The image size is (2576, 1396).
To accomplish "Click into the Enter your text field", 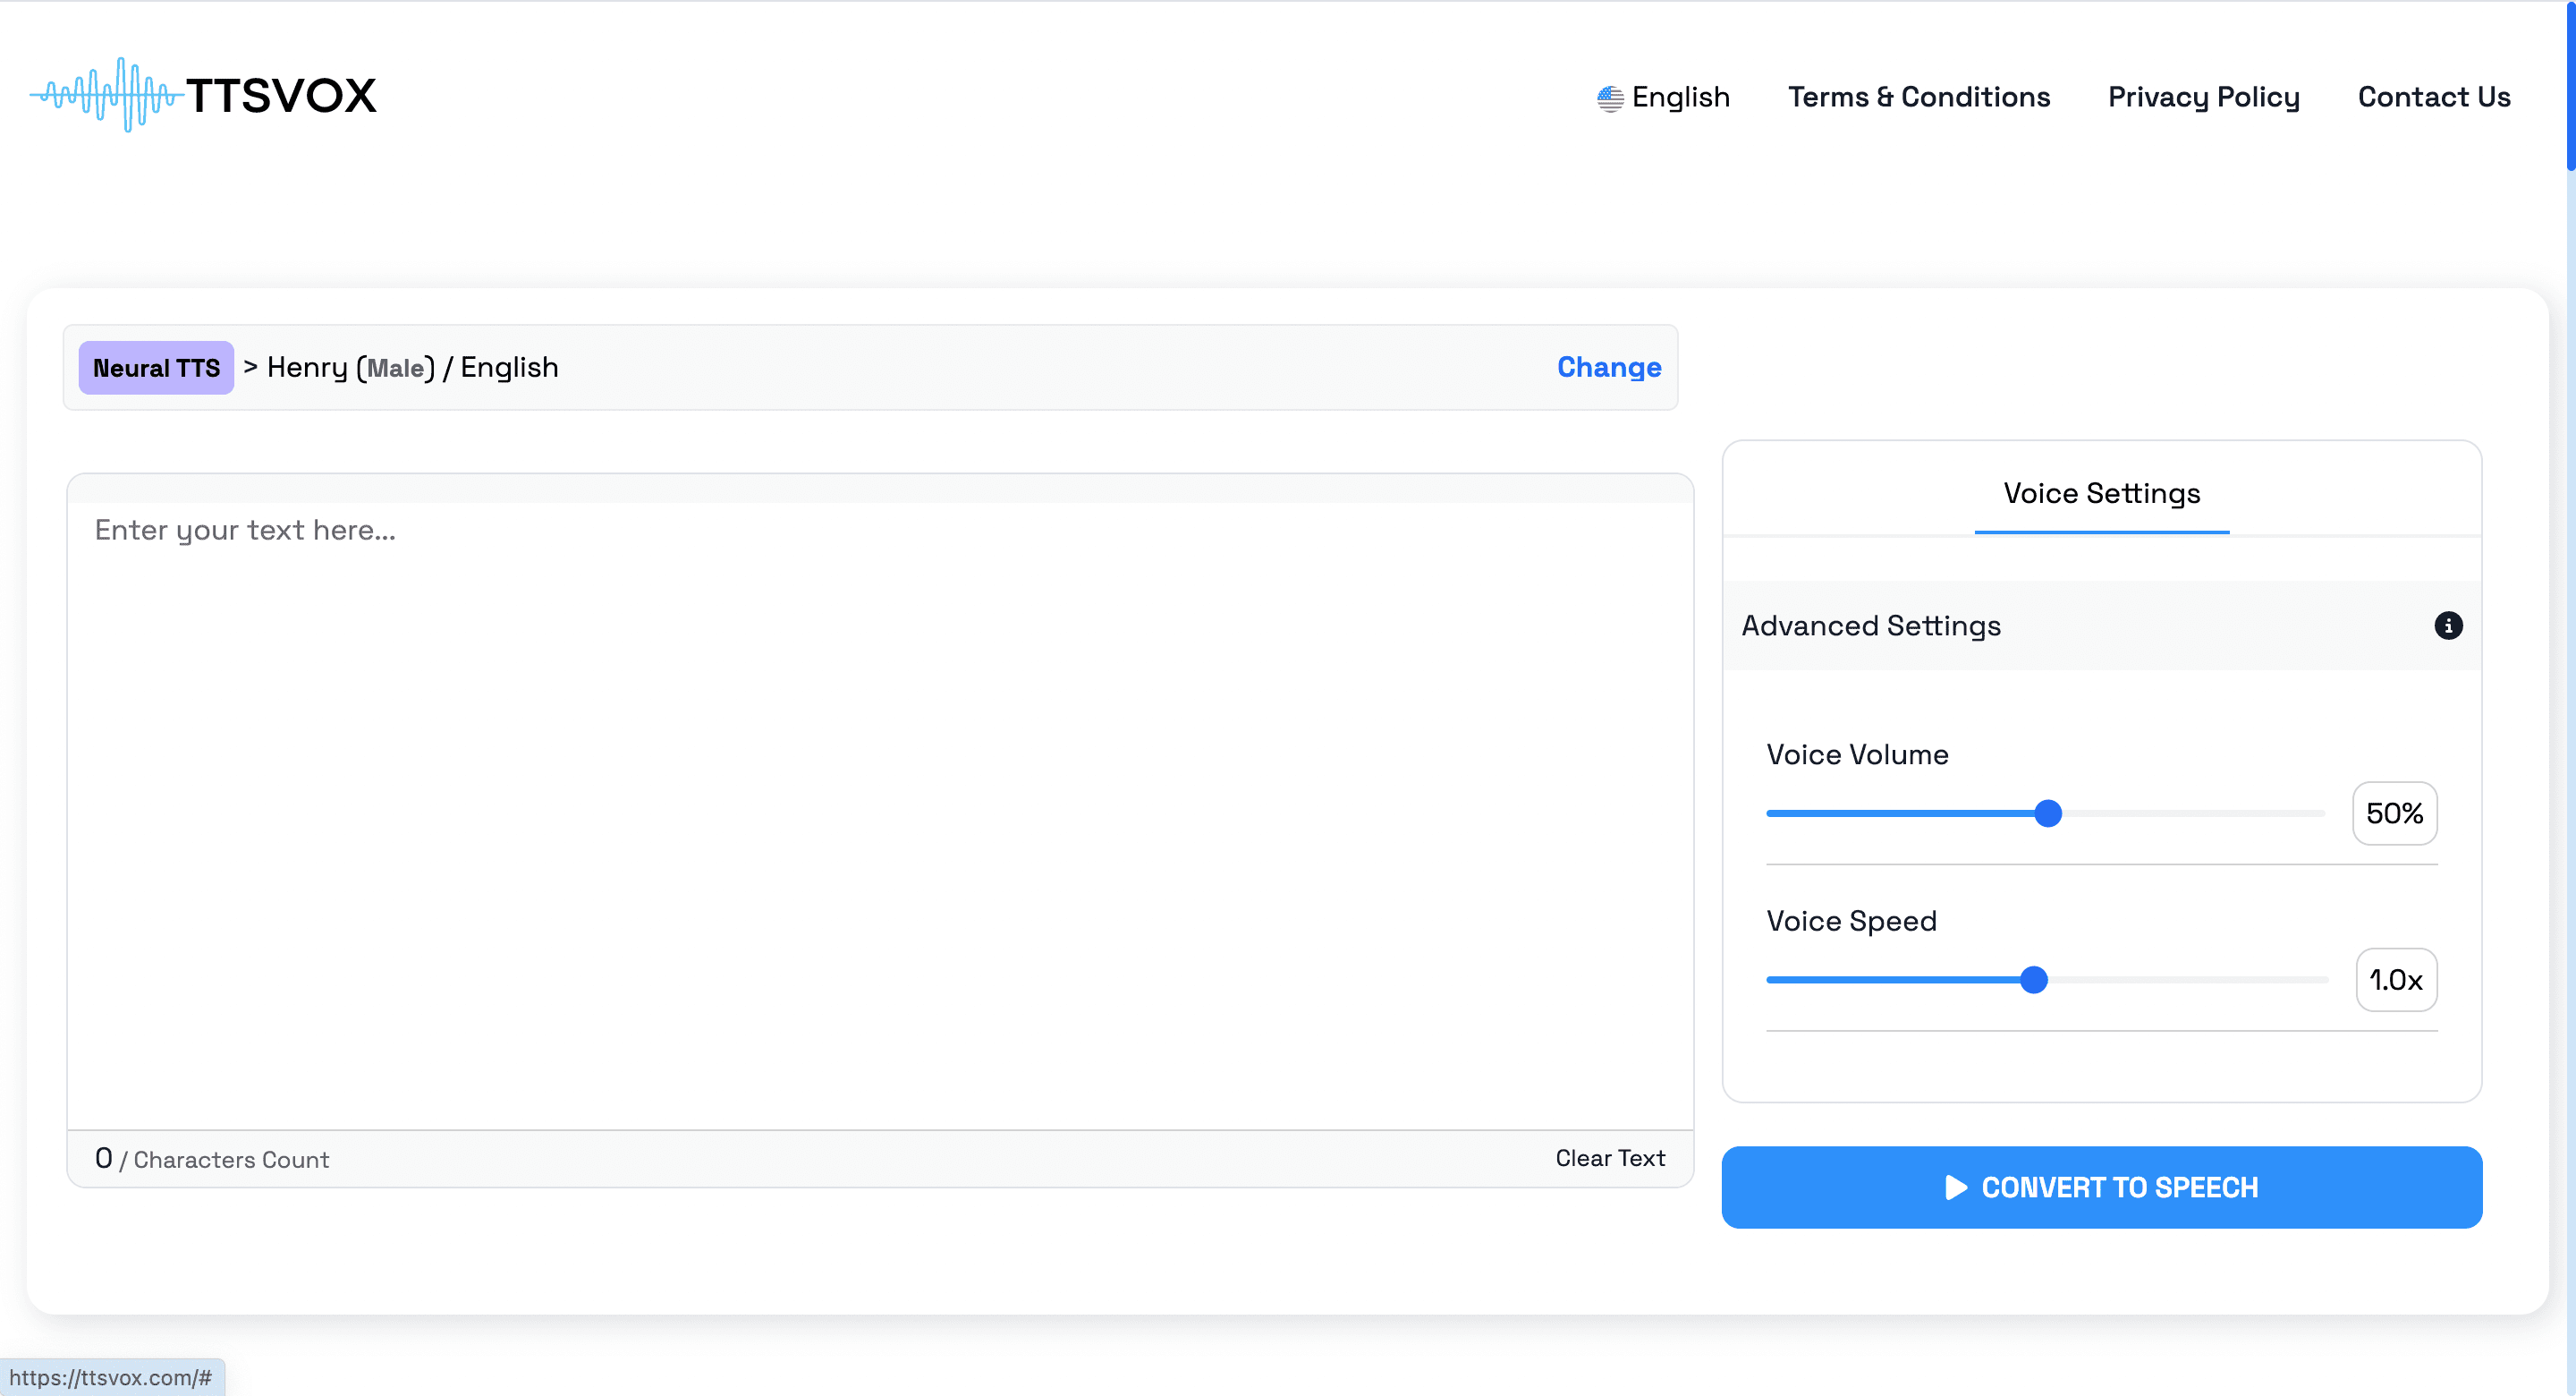I will click(x=880, y=801).
